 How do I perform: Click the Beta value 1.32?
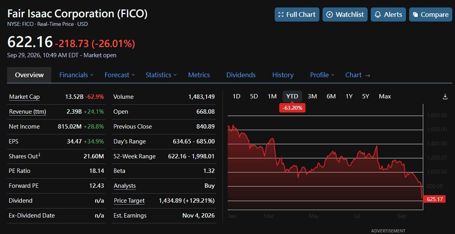coord(209,171)
